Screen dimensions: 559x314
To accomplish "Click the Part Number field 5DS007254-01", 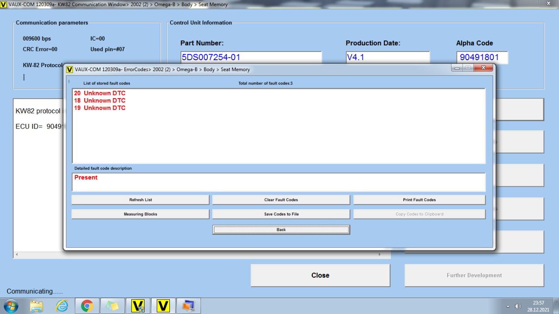I will point(251,57).
